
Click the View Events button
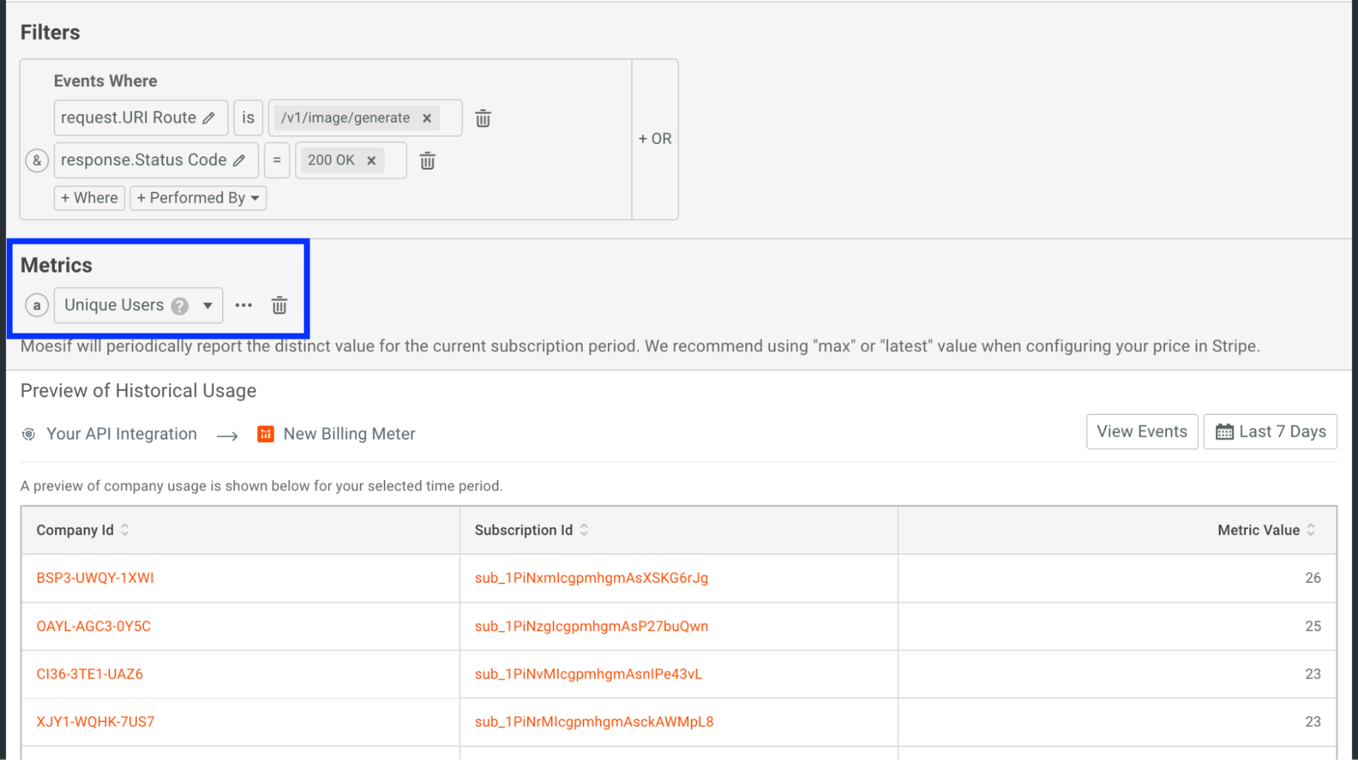(1141, 432)
